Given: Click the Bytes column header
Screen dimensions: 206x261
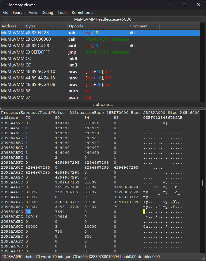Looking at the screenshot, I should (x=46, y=26).
